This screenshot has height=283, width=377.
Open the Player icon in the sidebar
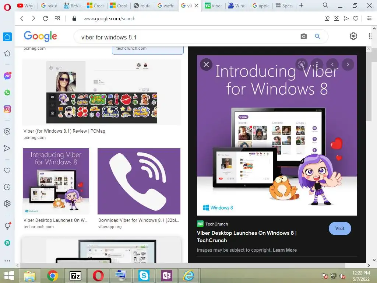coord(7,132)
